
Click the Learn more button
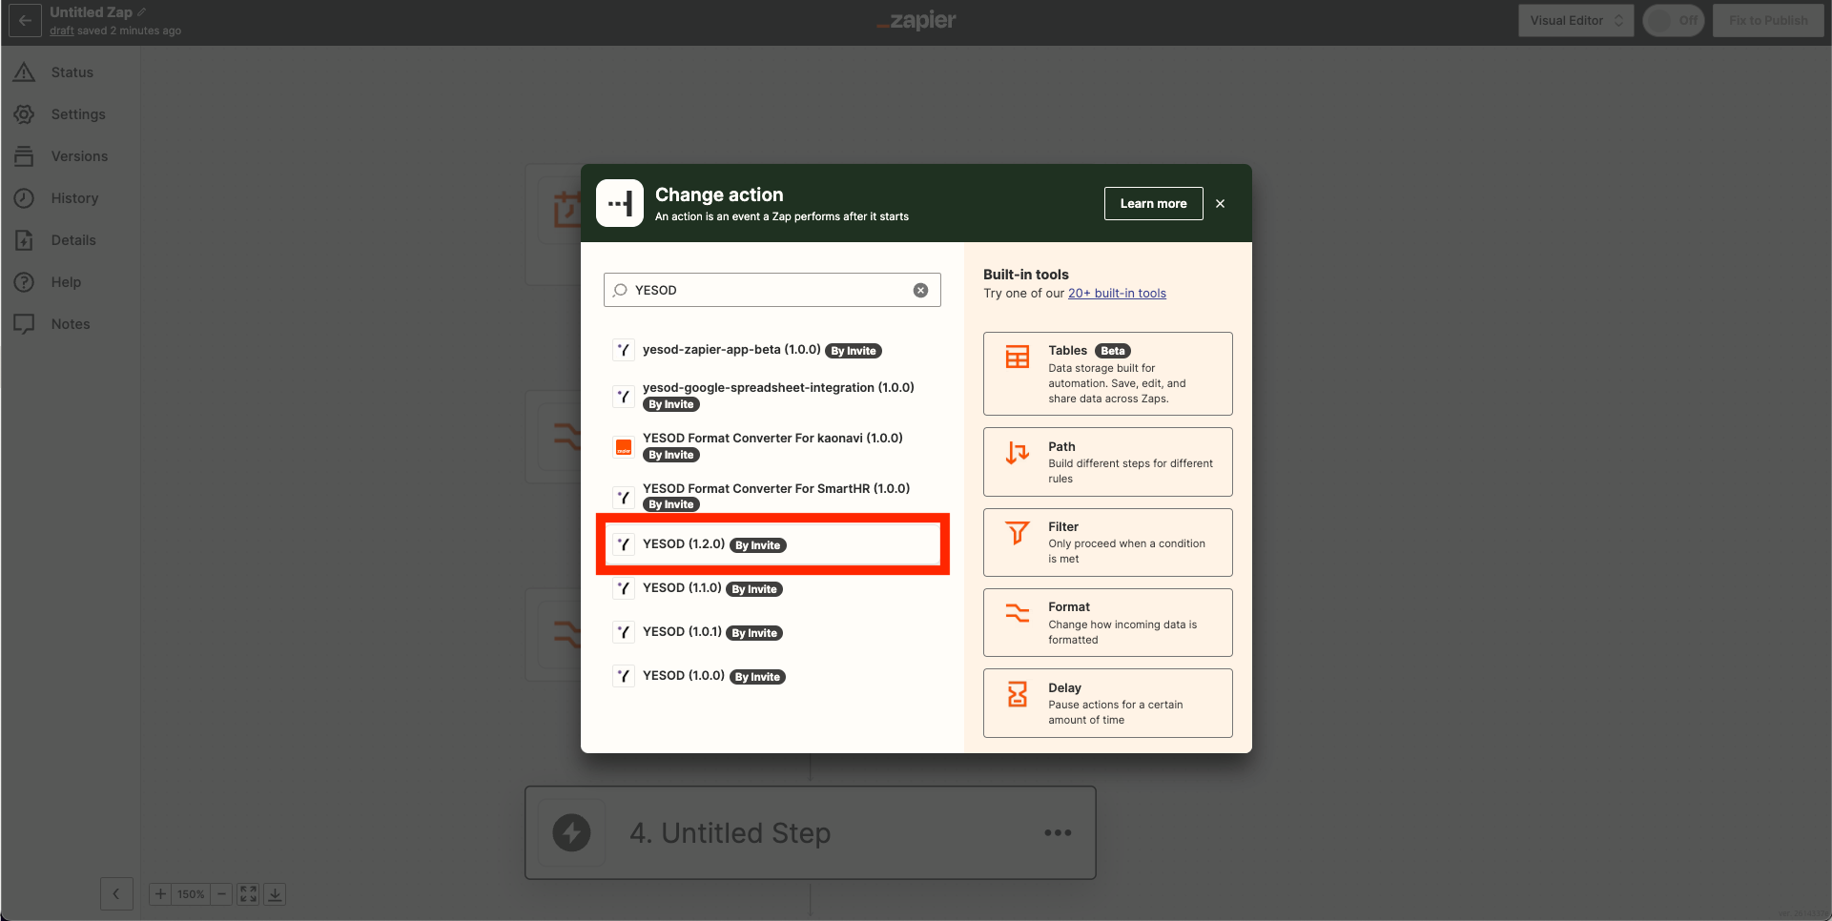point(1153,203)
